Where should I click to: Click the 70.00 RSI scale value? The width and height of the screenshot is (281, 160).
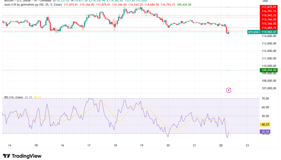[265, 99]
